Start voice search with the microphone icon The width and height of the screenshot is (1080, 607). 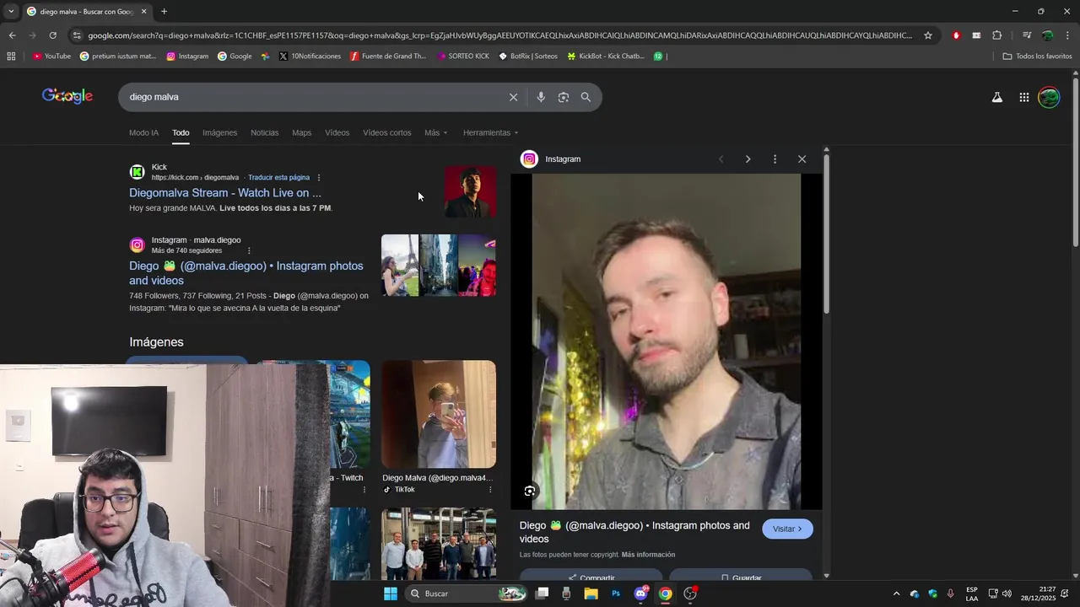point(541,97)
